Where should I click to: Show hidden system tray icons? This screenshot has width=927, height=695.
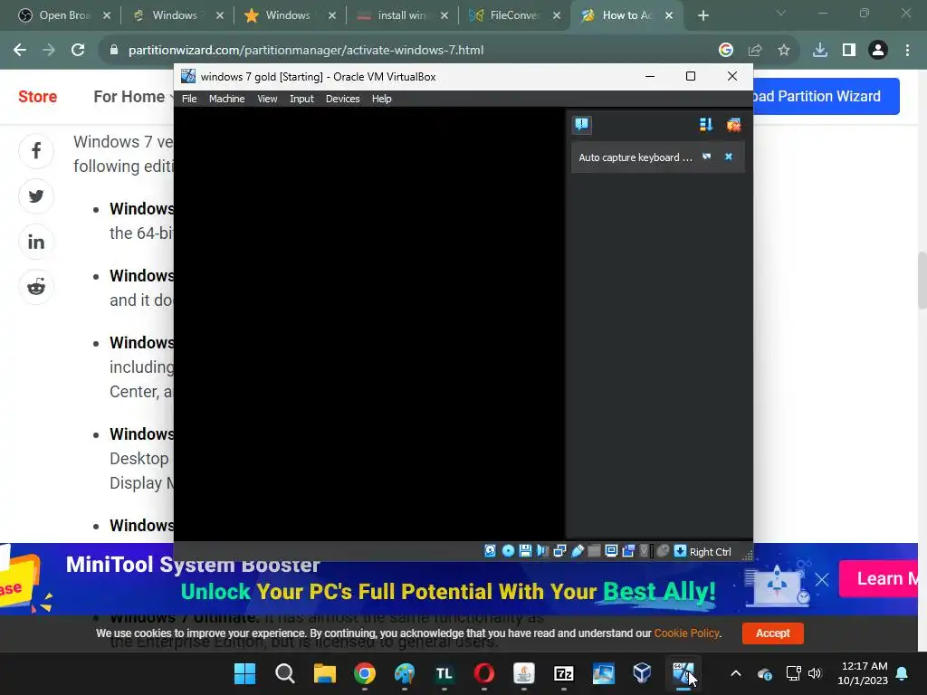[x=735, y=673]
